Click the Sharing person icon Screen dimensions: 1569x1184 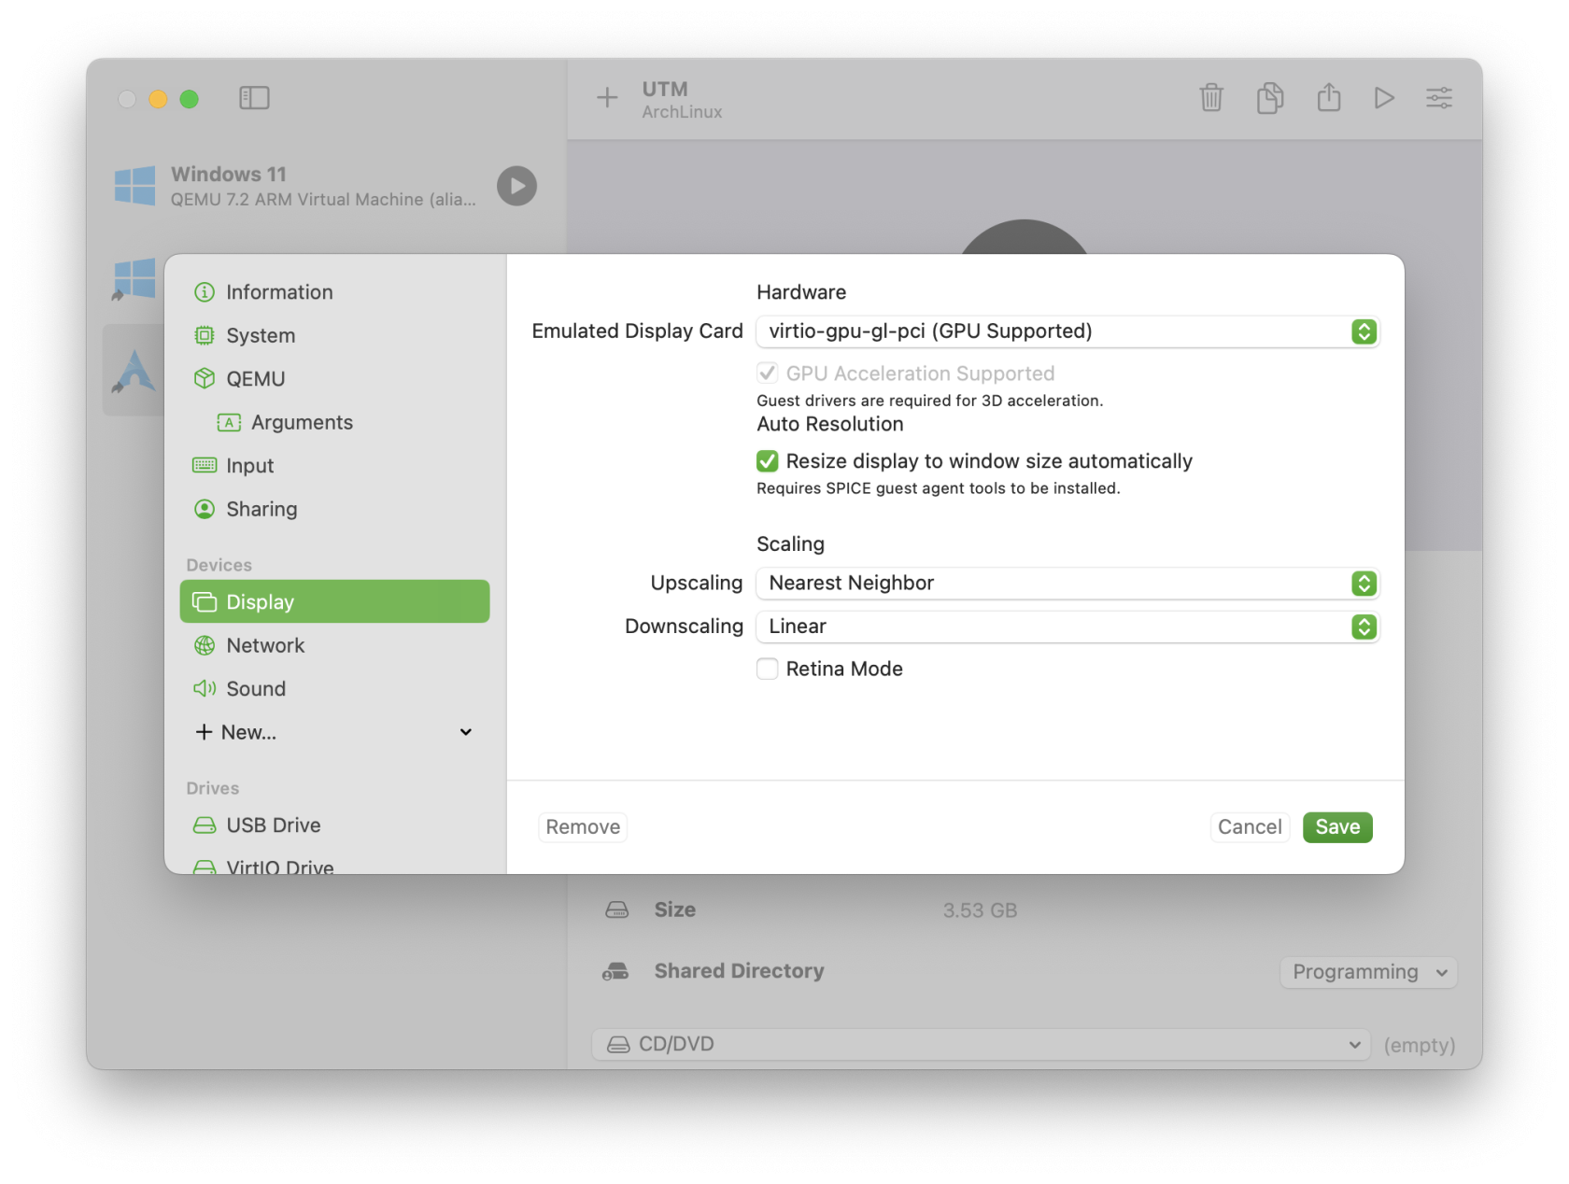(x=205, y=509)
